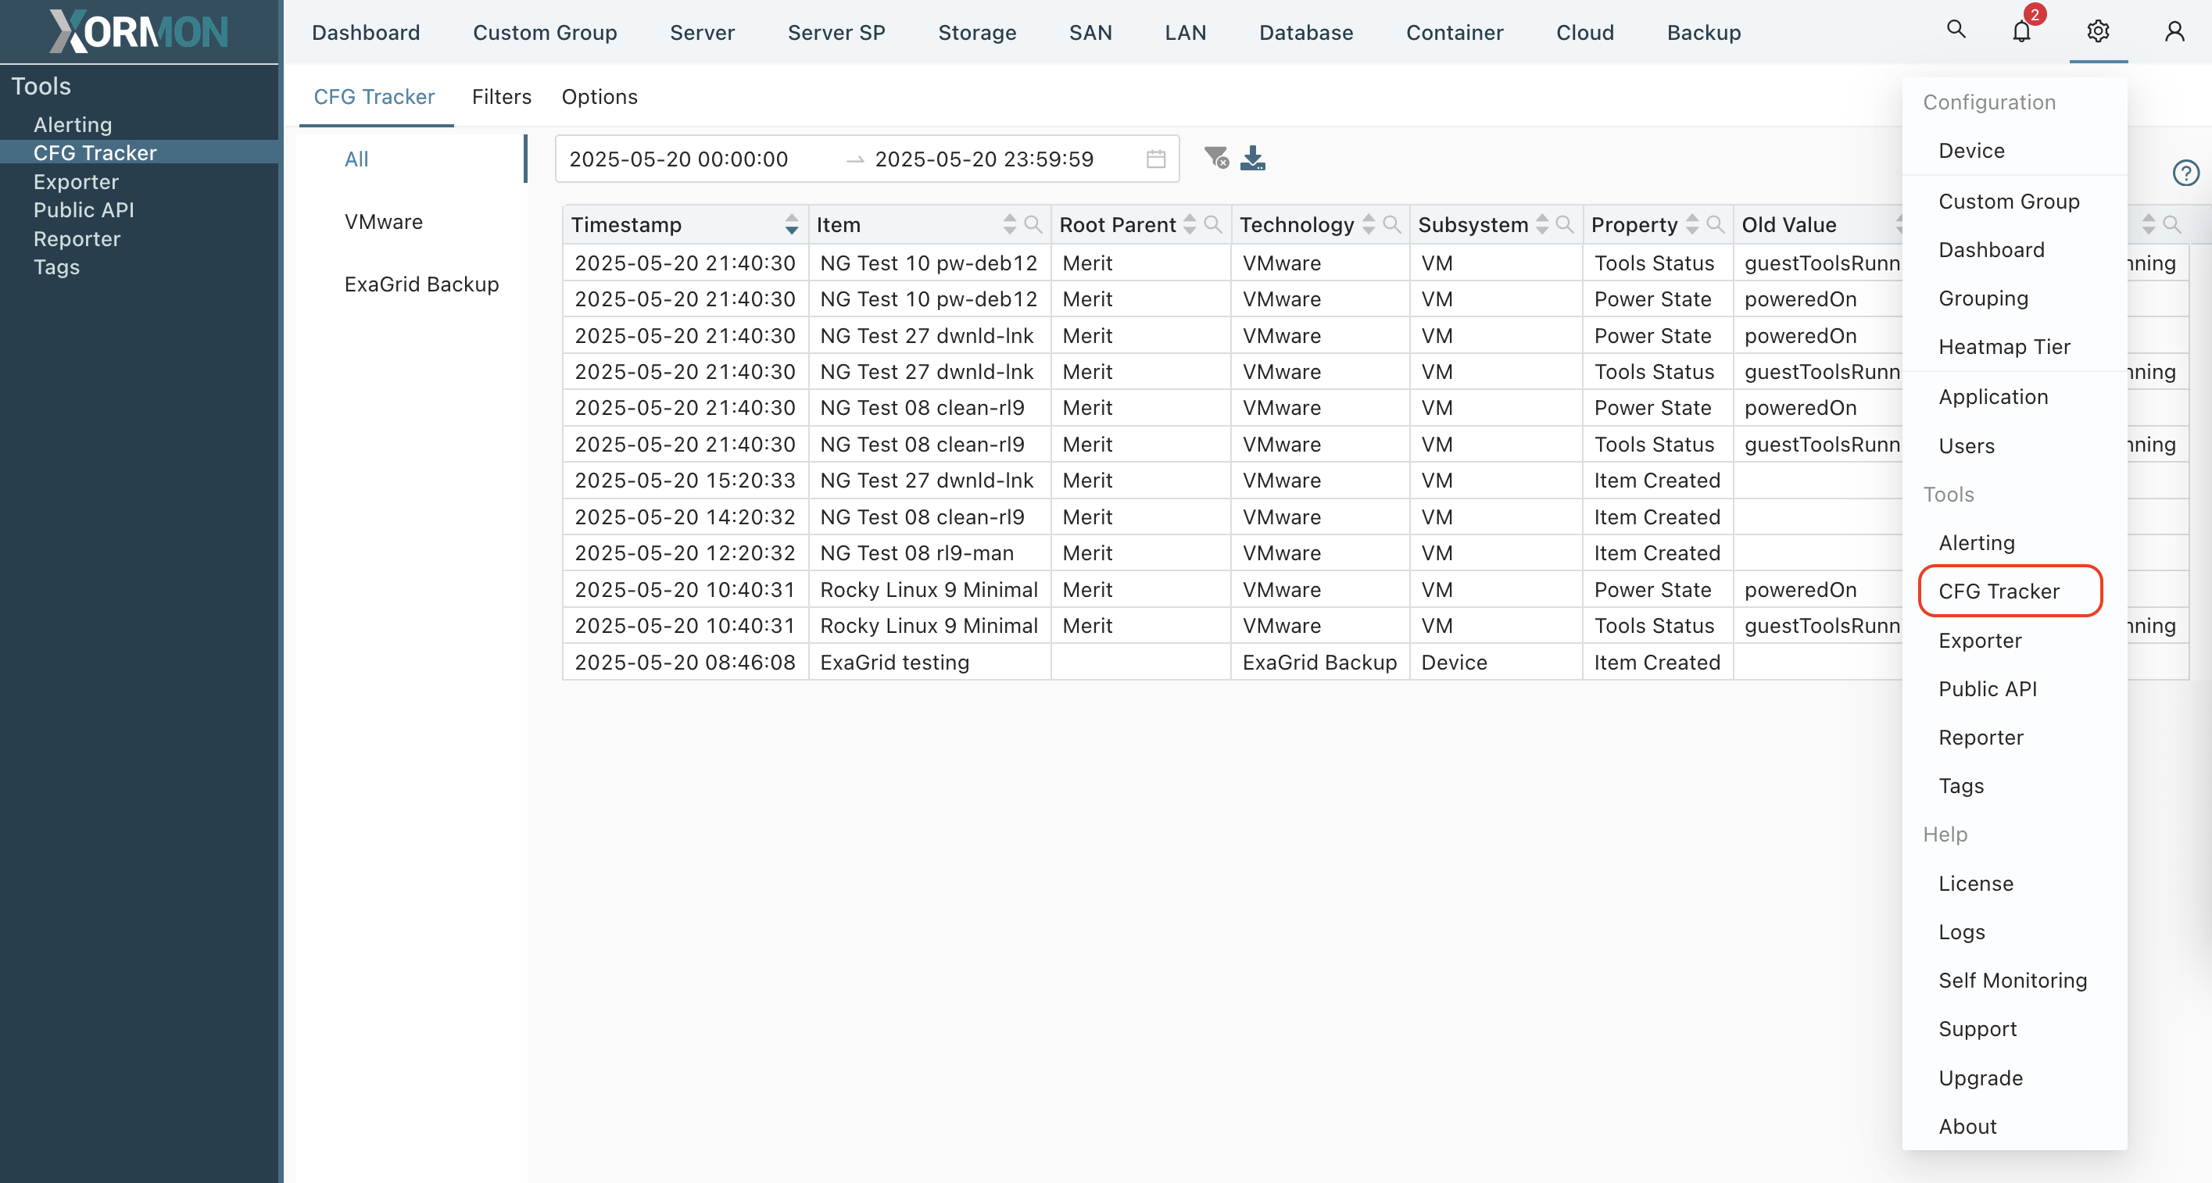This screenshot has width=2212, height=1183.
Task: Filter list by All category
Action: tap(356, 159)
